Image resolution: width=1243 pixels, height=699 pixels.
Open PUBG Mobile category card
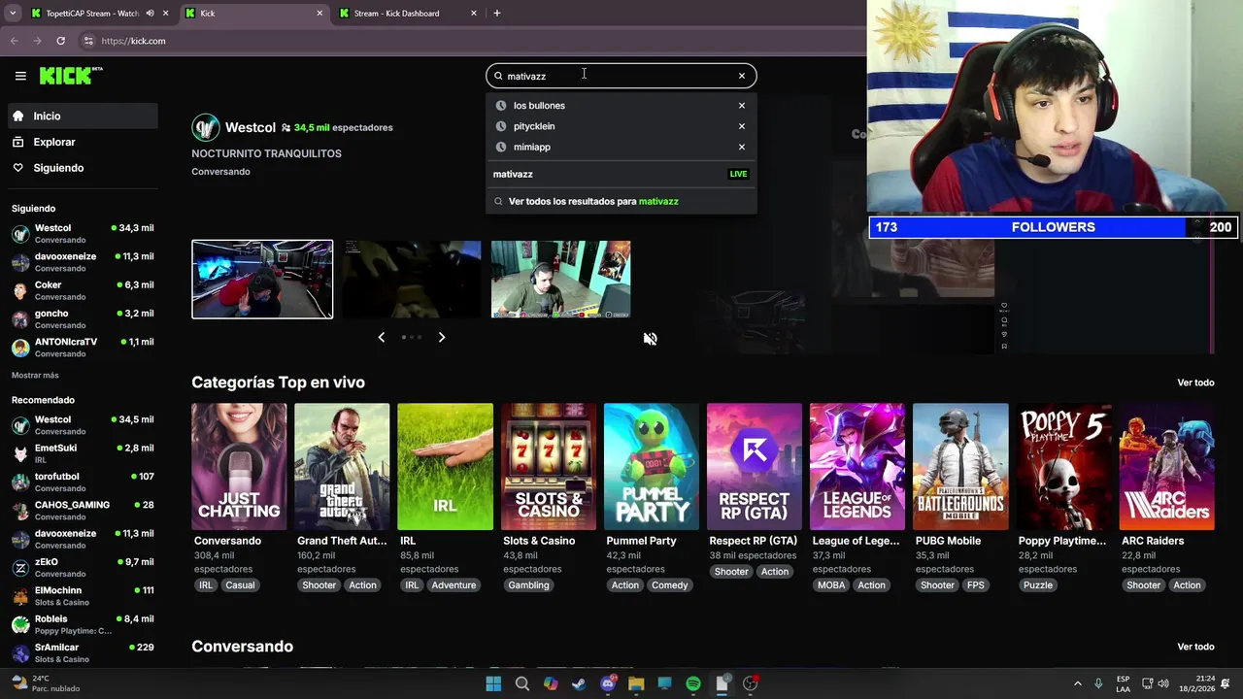(960, 467)
